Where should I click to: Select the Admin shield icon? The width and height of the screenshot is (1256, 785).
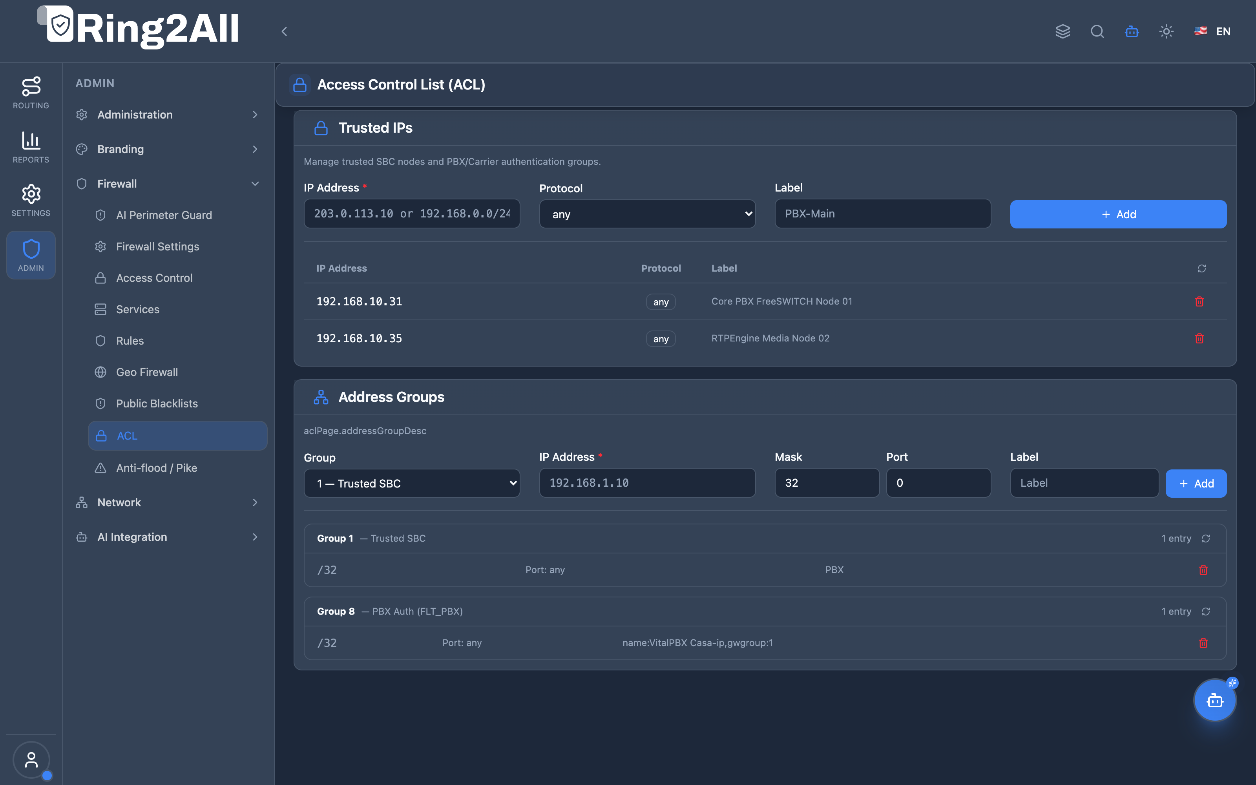[x=31, y=255]
